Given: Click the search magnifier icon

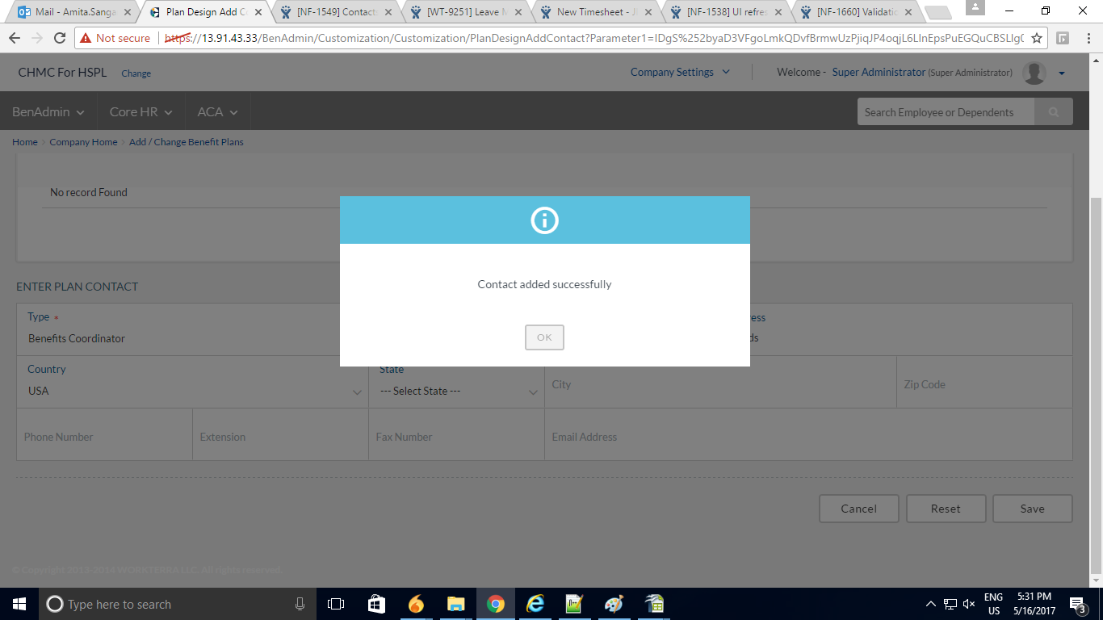Looking at the screenshot, I should (1053, 112).
